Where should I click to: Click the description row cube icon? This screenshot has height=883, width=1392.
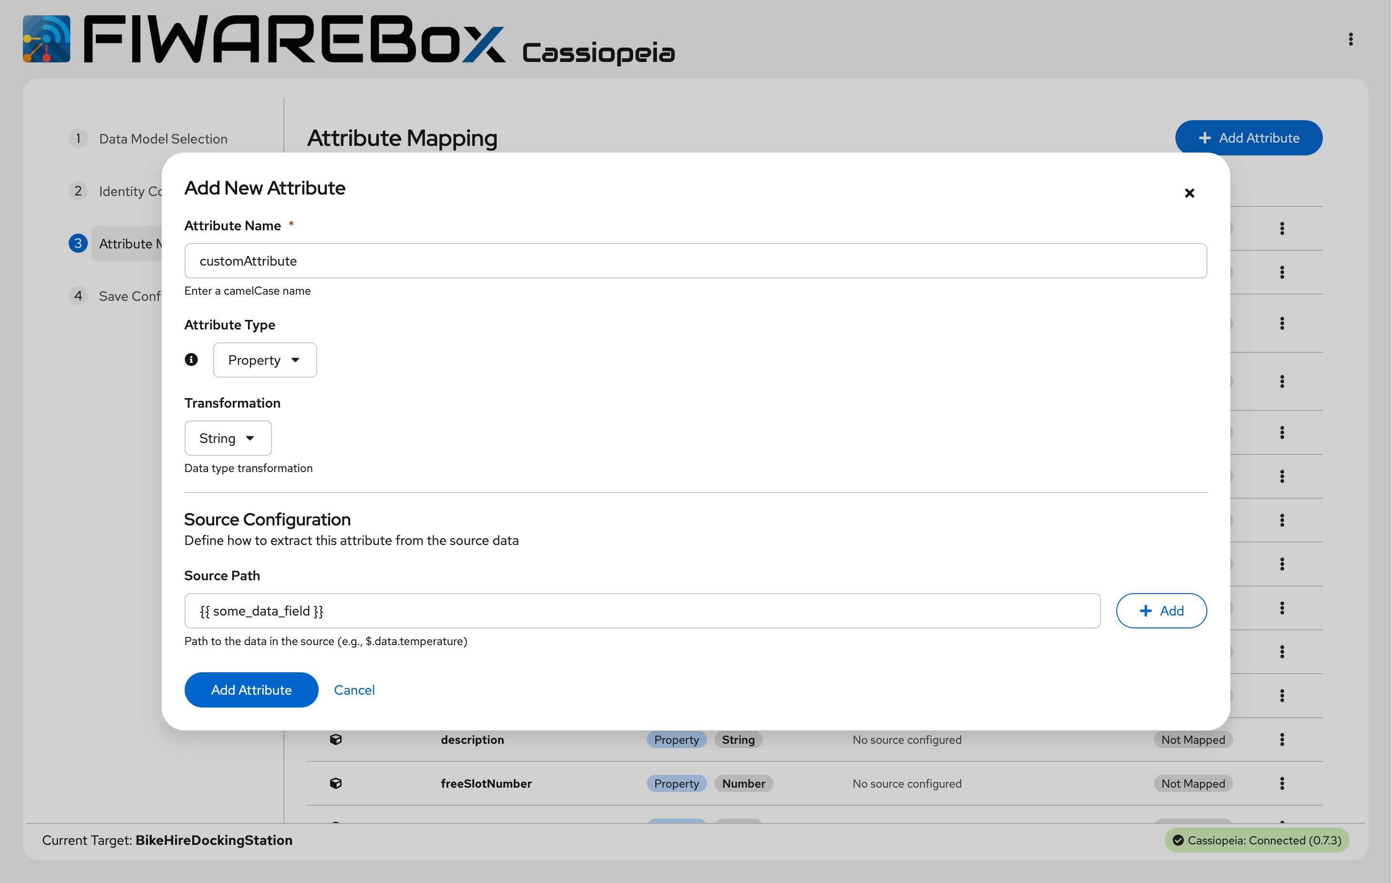[335, 739]
